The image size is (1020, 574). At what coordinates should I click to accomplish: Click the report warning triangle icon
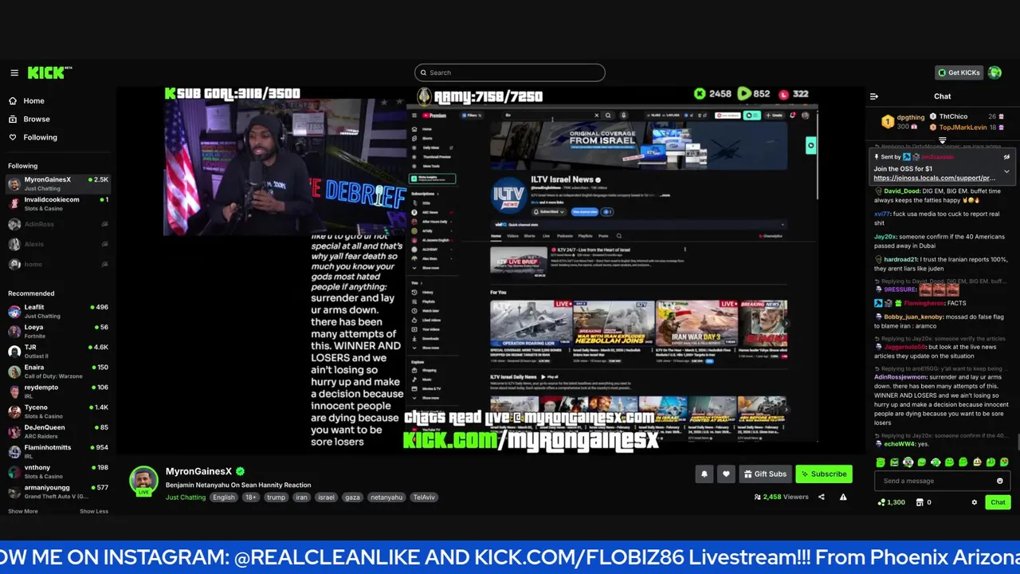[843, 497]
